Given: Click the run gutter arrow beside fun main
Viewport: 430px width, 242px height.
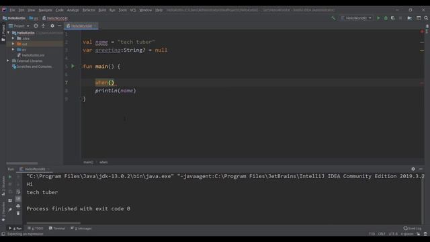Looking at the screenshot, I should point(73,66).
